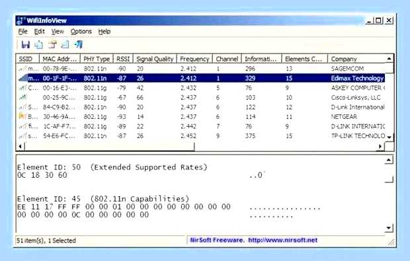Click the Copy selected items toolbar icon

(x=39, y=45)
